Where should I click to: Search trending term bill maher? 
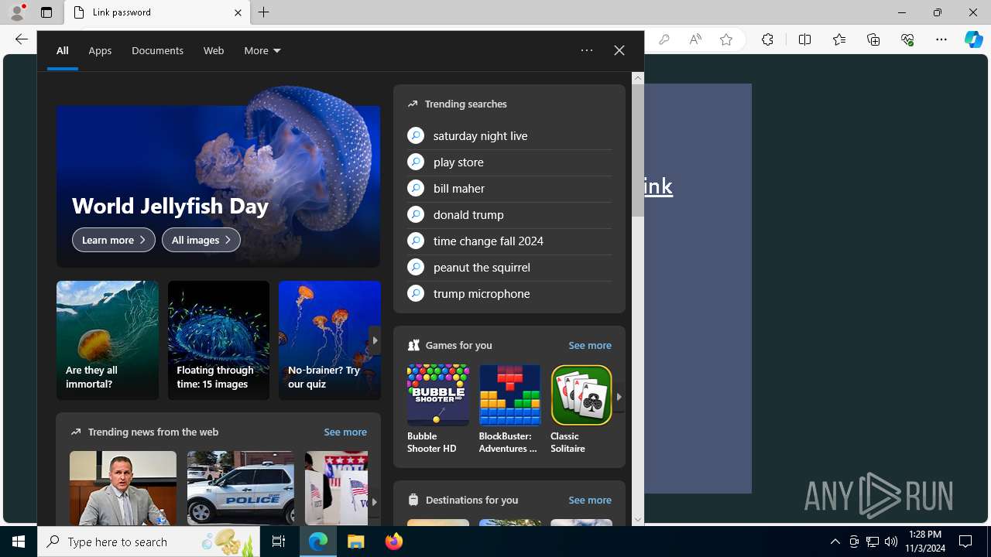[x=509, y=188]
